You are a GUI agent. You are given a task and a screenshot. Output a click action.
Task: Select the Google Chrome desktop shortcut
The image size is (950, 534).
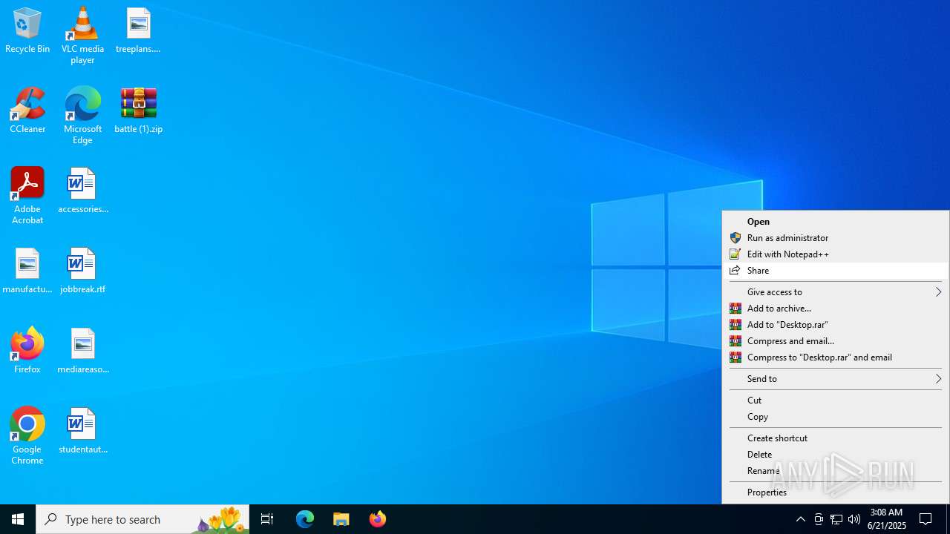pos(27,435)
